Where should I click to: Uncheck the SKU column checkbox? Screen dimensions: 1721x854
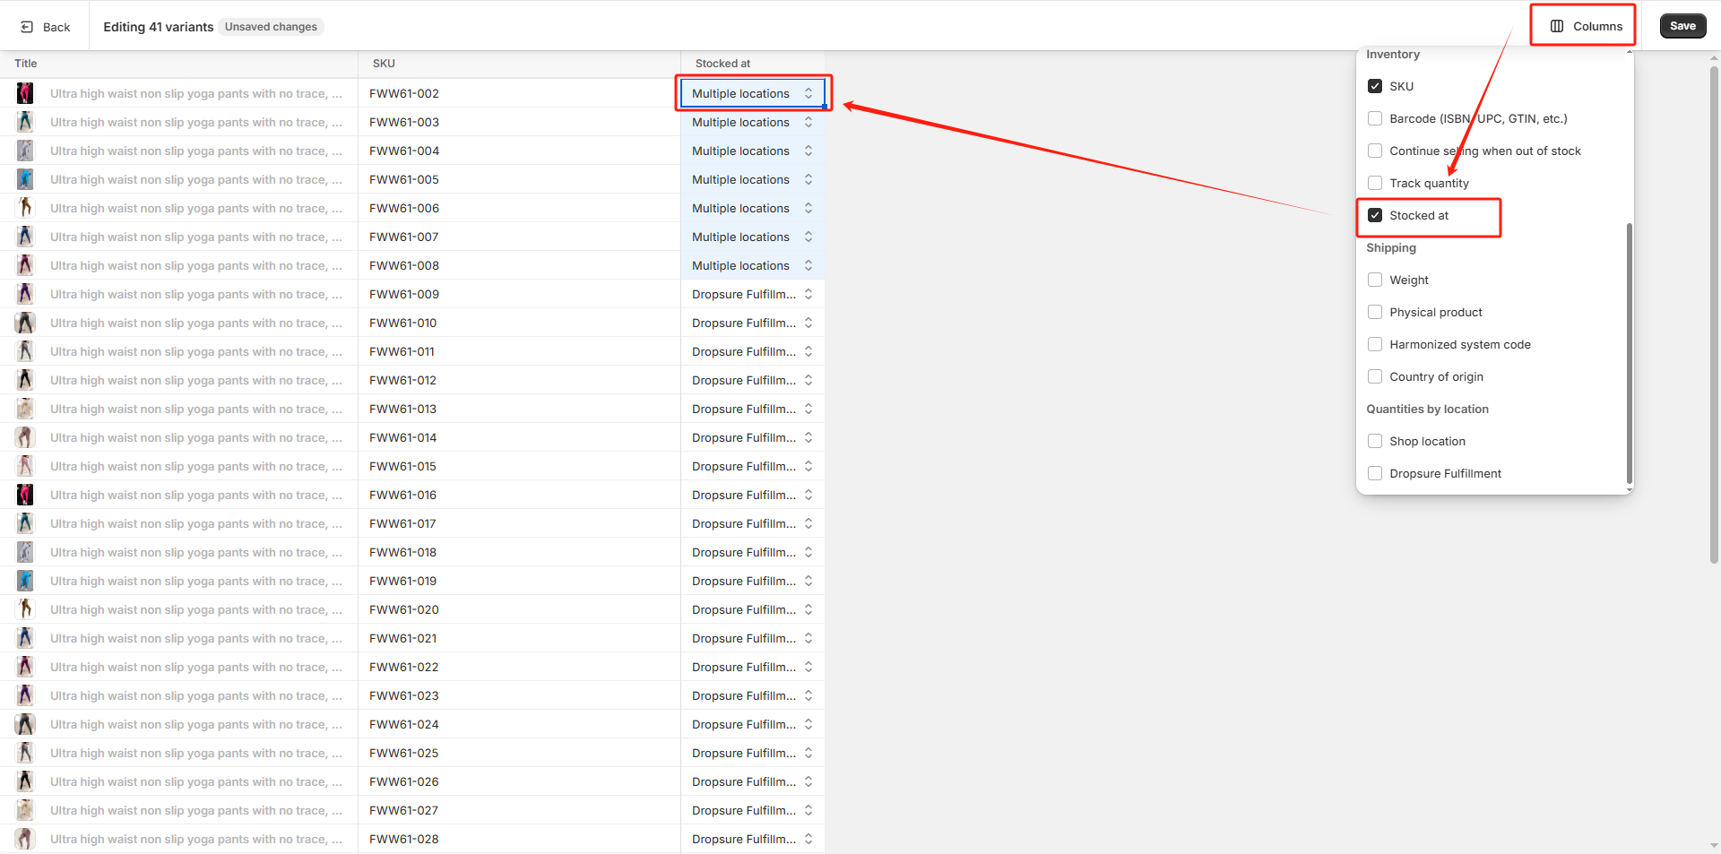pos(1375,86)
